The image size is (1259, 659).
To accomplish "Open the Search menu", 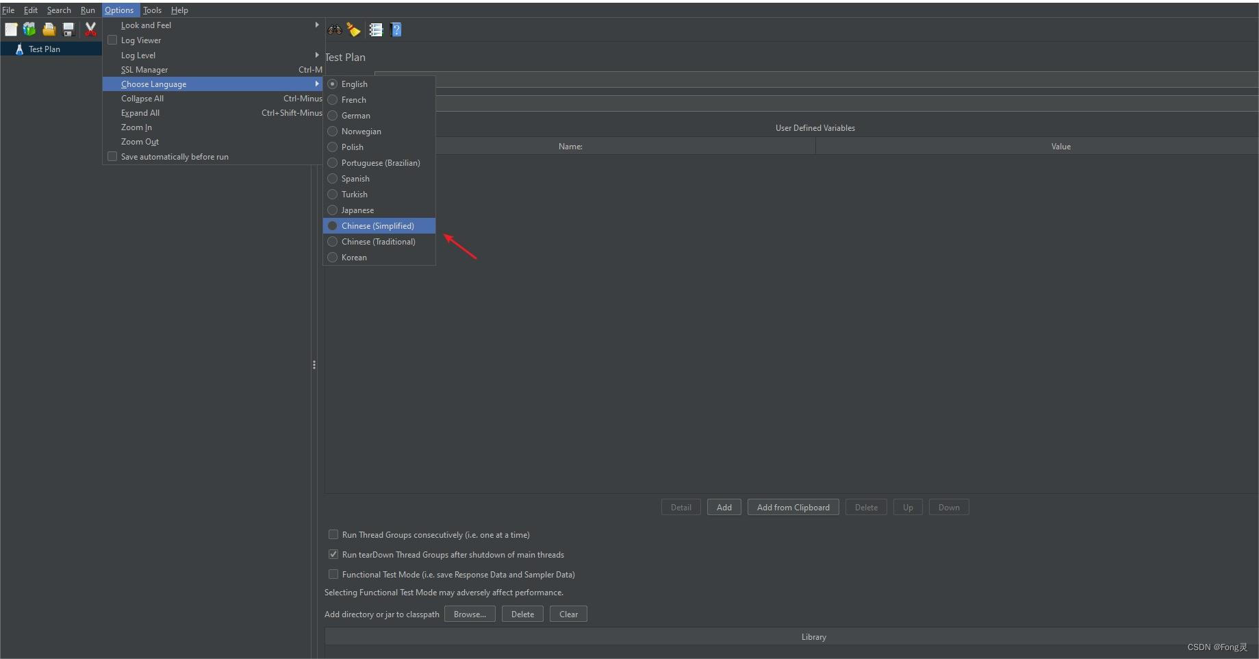I will click(59, 10).
